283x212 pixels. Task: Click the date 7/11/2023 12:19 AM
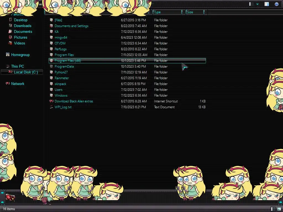click(134, 72)
